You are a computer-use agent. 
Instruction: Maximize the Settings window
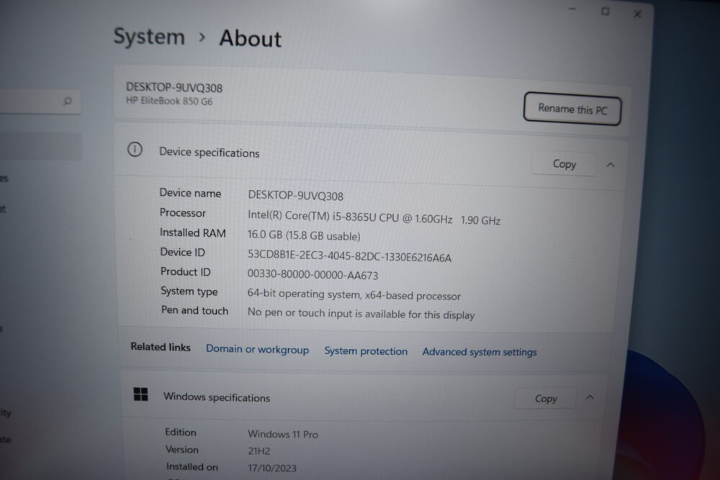606,12
